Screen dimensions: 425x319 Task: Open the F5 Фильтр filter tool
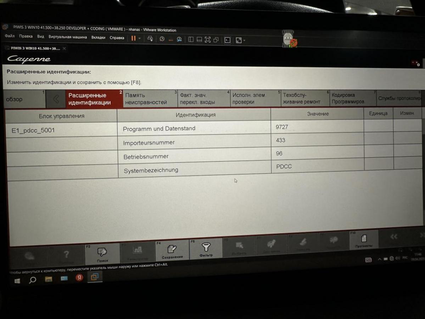(206, 249)
